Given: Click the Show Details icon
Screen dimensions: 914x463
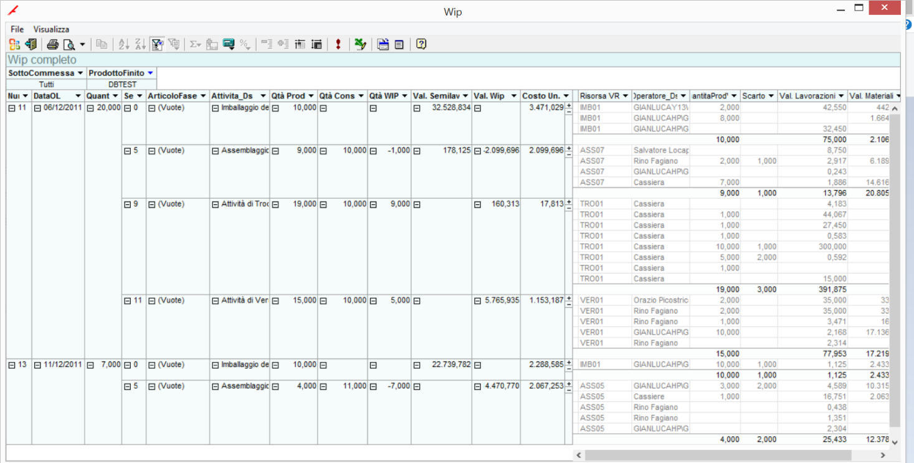Looking at the screenshot, I should click(317, 44).
